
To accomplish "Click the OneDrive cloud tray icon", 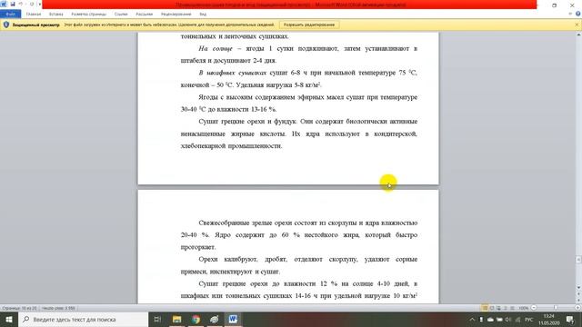I will 490,319.
